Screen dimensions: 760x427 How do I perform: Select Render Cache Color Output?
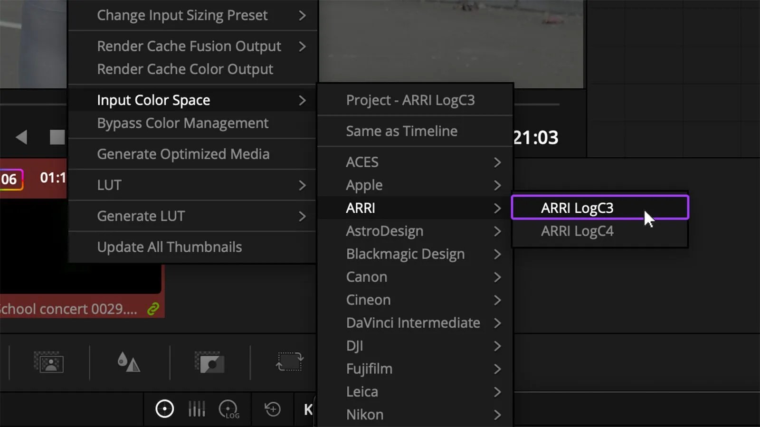pyautogui.click(x=193, y=69)
